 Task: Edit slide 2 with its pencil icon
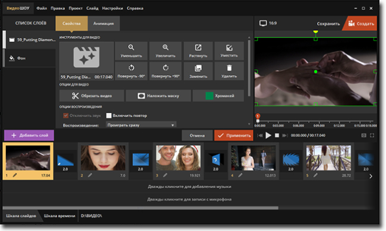point(90,175)
